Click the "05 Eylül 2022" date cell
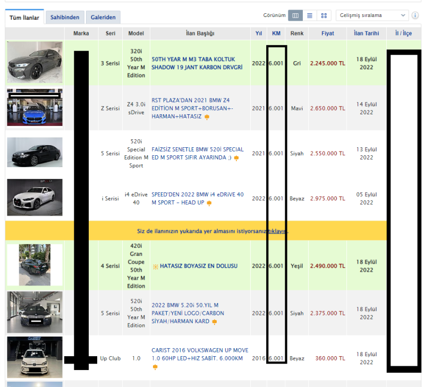Screen dimensions: 425x387 [367, 198]
